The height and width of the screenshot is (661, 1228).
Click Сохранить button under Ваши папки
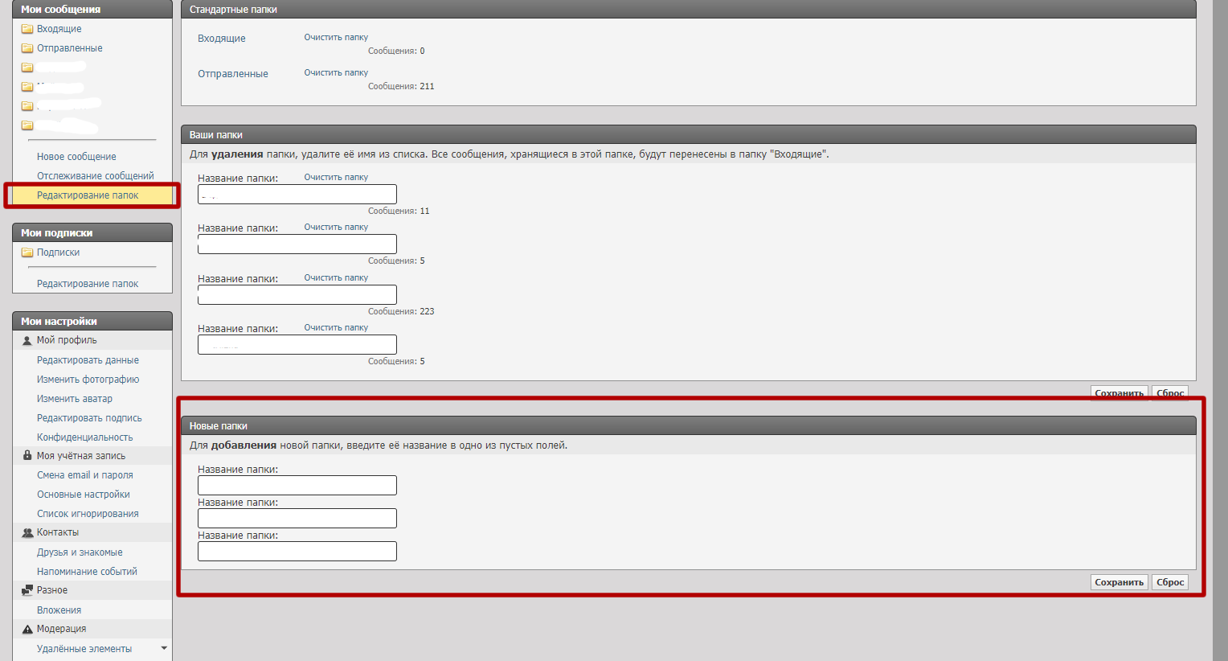1119,393
